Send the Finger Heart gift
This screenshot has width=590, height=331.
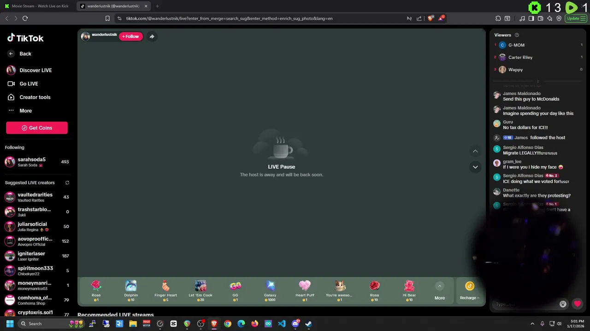pos(165,291)
